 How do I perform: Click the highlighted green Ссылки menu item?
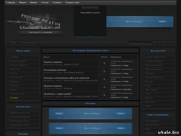point(14,98)
